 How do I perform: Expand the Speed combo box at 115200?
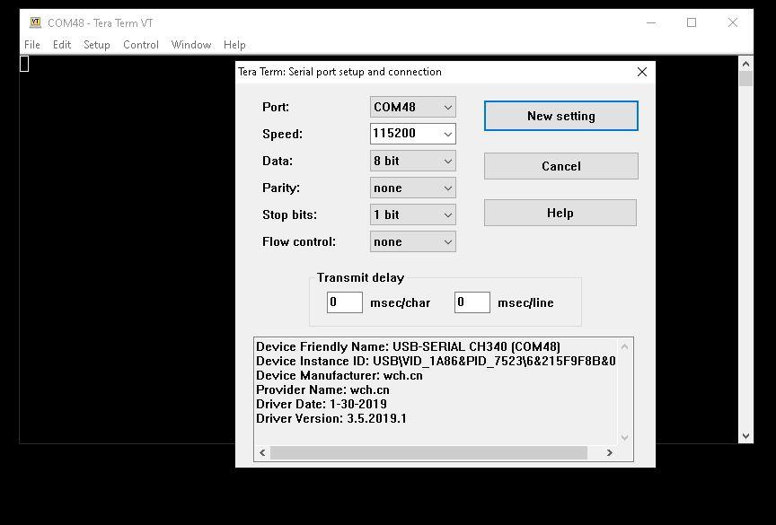coord(446,134)
